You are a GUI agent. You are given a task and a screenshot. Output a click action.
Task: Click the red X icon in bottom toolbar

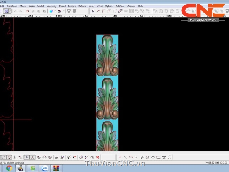[98, 157]
